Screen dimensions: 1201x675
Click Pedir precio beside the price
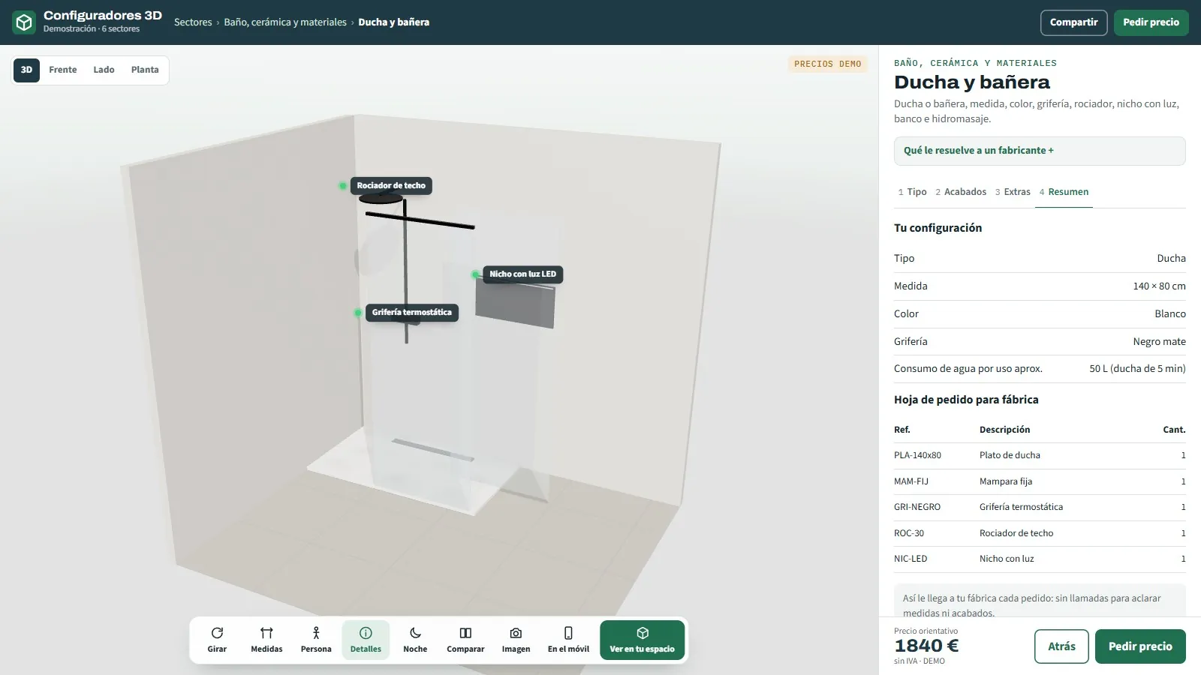point(1140,646)
